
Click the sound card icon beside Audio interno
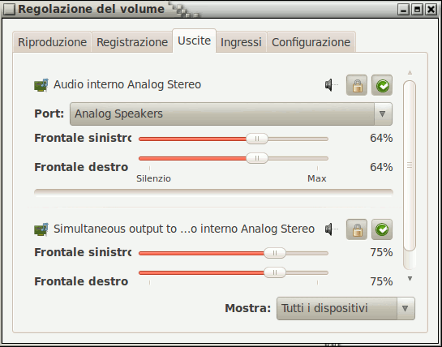(41, 85)
